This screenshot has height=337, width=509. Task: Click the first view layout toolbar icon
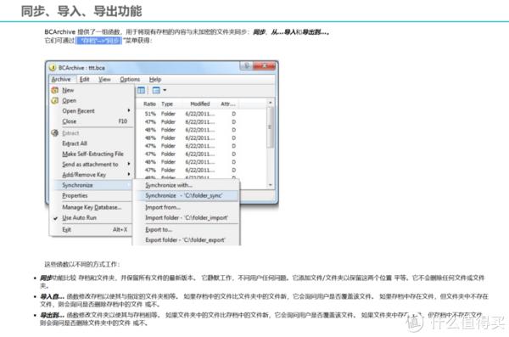pyautogui.click(x=141, y=90)
